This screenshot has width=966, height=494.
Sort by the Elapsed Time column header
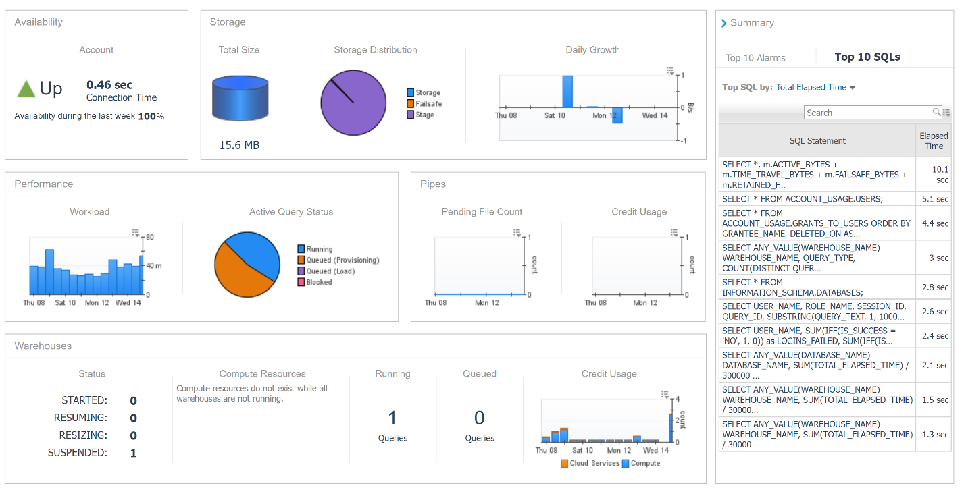934,141
